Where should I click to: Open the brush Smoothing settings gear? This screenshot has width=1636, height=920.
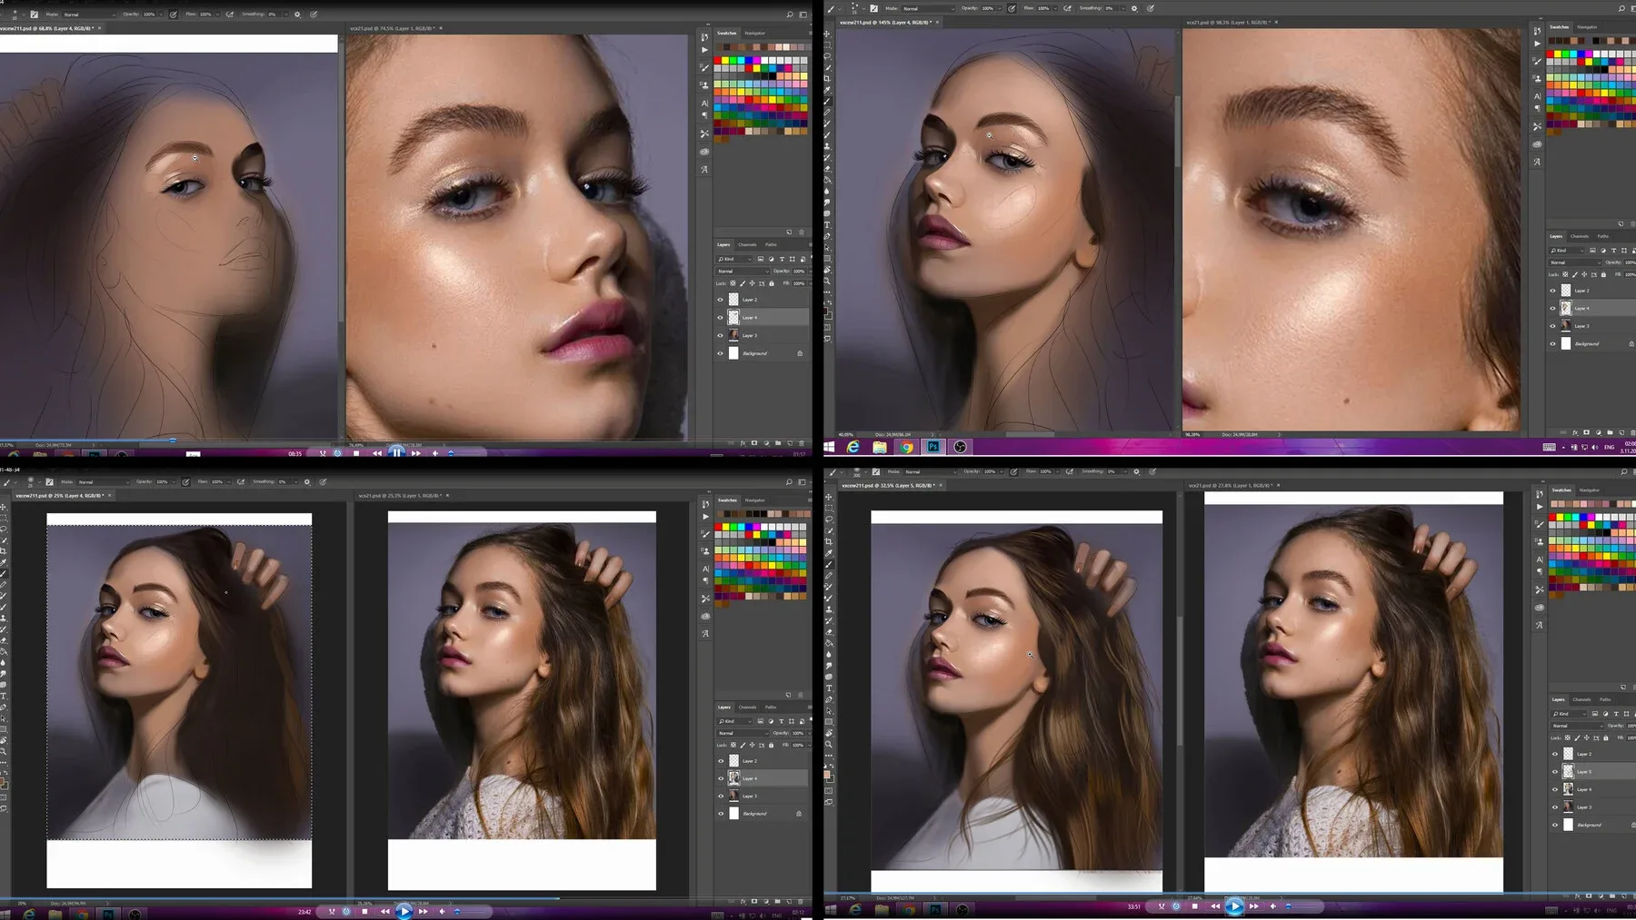point(1134,8)
